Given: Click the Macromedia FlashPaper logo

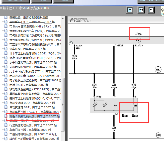Looking at the screenshot, I should [80, 20].
